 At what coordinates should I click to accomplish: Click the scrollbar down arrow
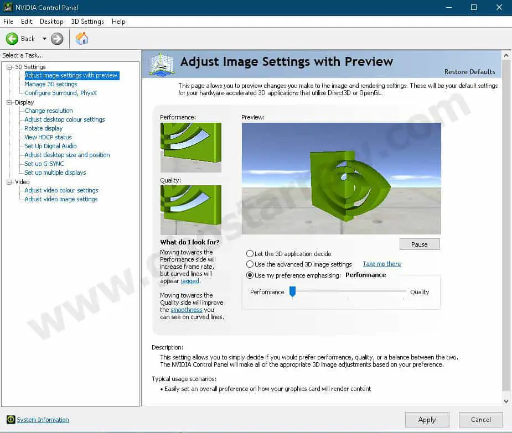point(506,401)
